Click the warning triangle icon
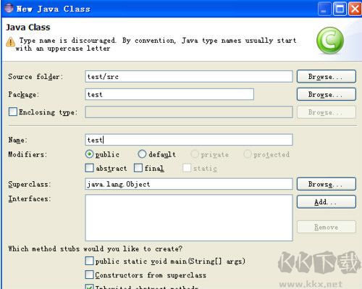This screenshot has height=289, width=362. point(10,42)
